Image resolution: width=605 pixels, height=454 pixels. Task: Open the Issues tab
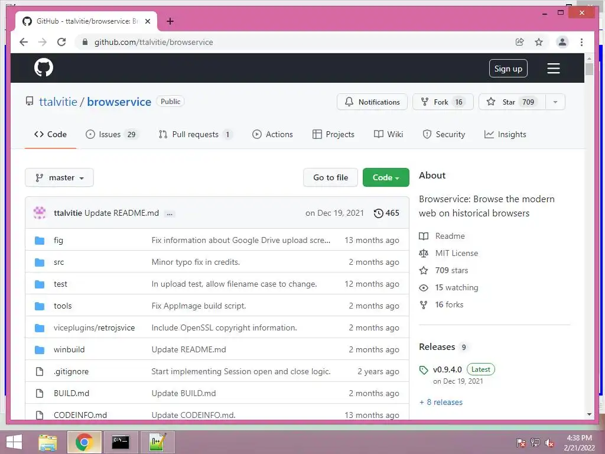click(x=112, y=134)
